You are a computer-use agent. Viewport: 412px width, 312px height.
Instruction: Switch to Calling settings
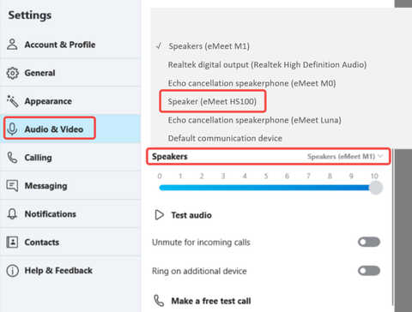(70, 158)
